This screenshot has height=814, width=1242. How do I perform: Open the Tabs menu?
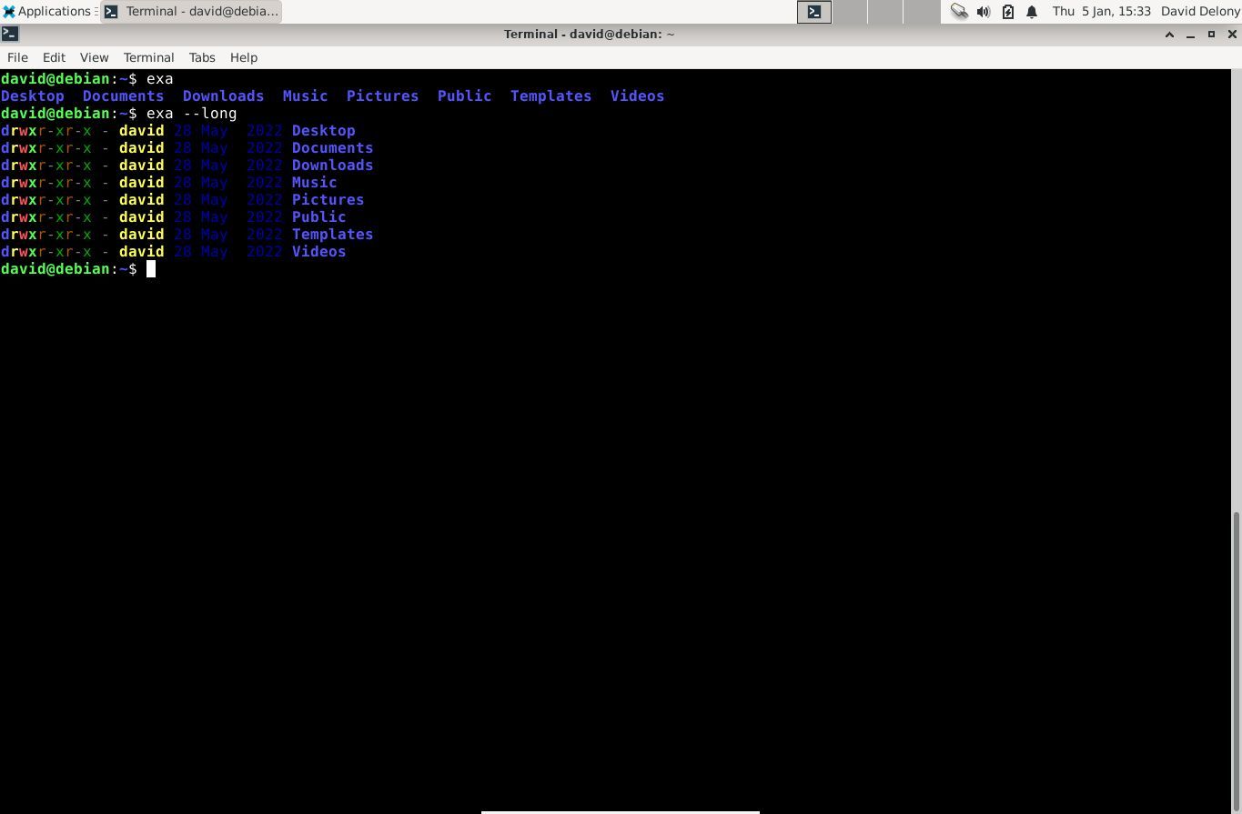[202, 57]
